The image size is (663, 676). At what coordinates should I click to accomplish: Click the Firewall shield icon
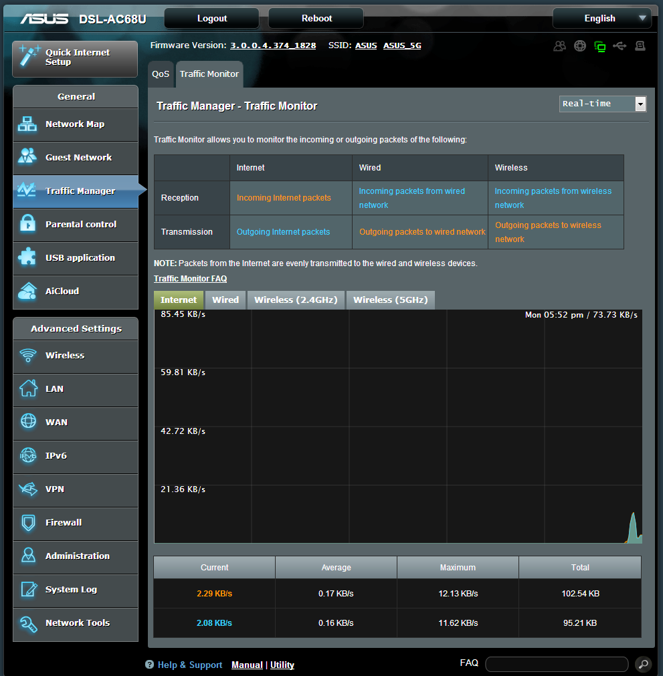coord(29,522)
